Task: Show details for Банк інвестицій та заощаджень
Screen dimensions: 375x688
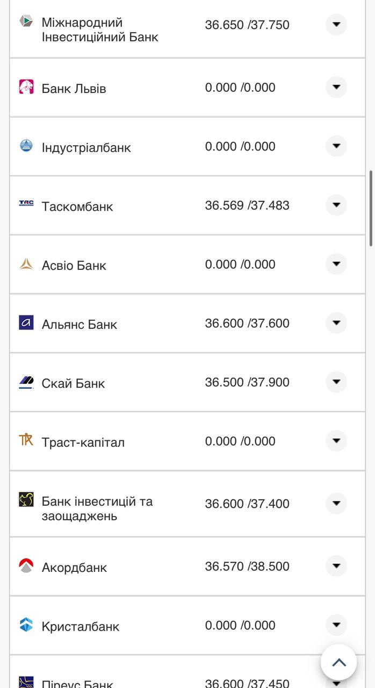Action: [336, 504]
